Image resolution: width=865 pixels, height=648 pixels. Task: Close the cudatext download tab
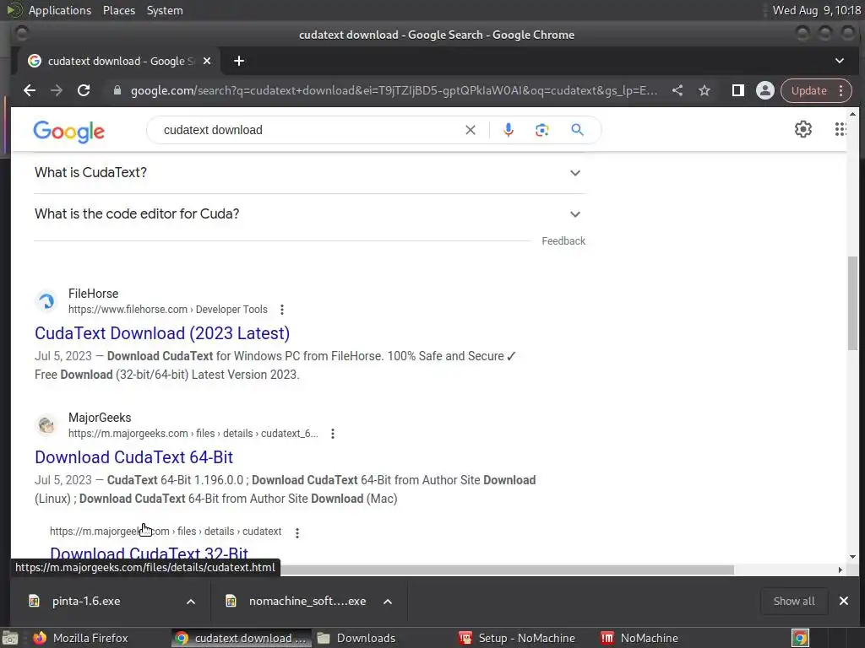pos(207,61)
